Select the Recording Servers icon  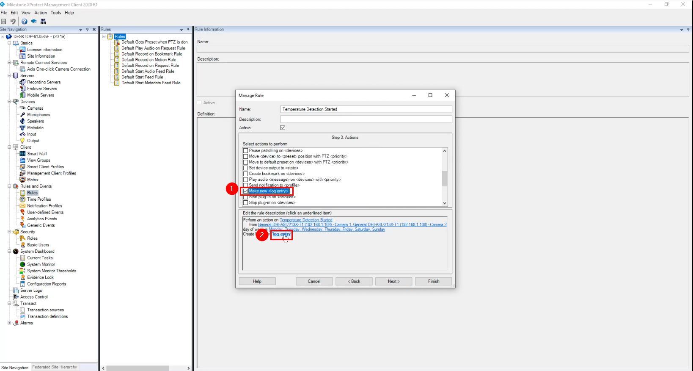[23, 82]
